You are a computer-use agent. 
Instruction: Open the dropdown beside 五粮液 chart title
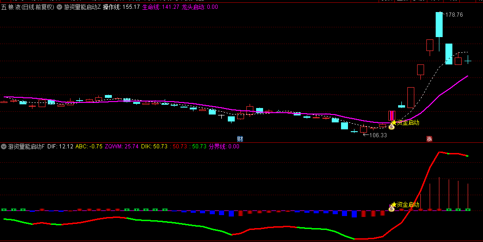[x=59, y=7]
